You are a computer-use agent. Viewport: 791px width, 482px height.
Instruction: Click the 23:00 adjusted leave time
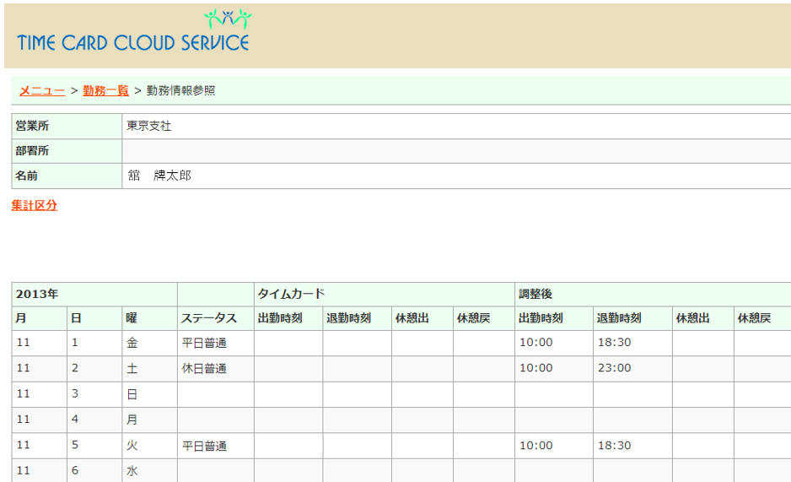pos(615,368)
